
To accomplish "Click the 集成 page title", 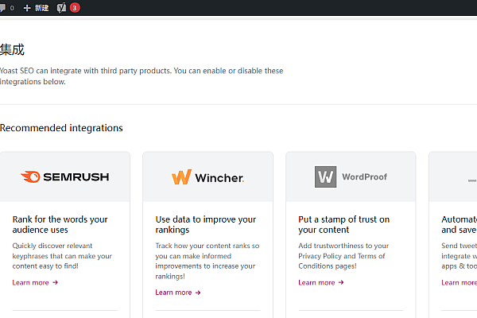I will click(x=12, y=49).
